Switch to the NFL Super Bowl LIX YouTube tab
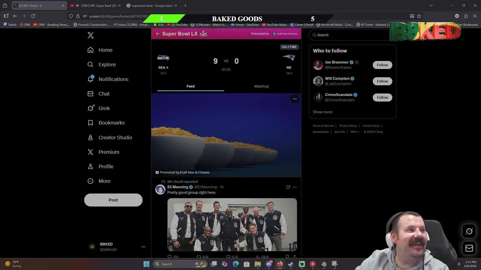Screen dimensions: 481x270 point(95,6)
